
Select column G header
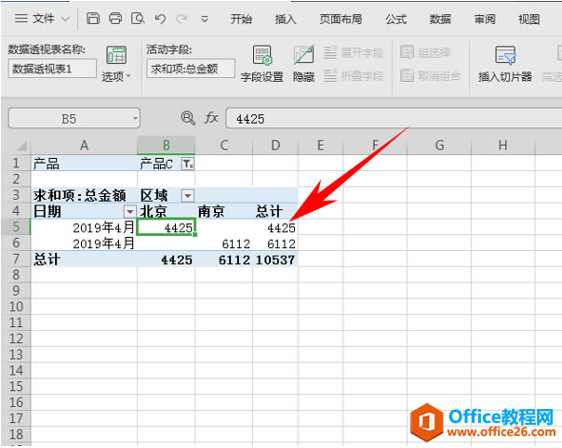click(439, 145)
